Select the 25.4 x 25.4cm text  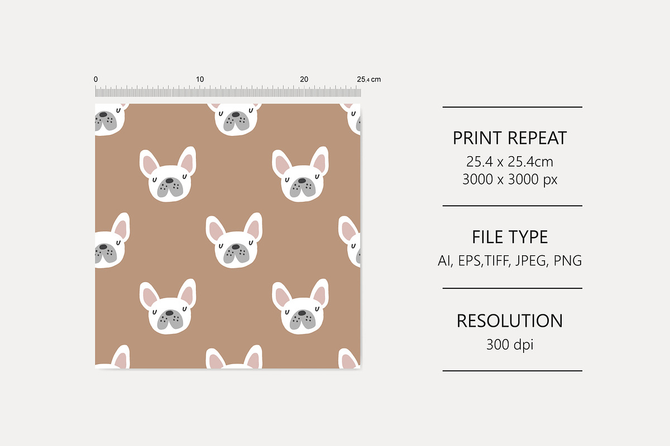(x=510, y=162)
